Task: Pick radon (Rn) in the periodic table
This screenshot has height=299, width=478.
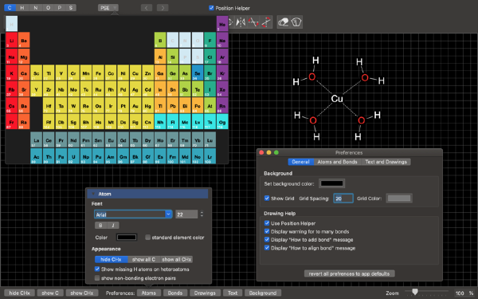Action: [222, 105]
